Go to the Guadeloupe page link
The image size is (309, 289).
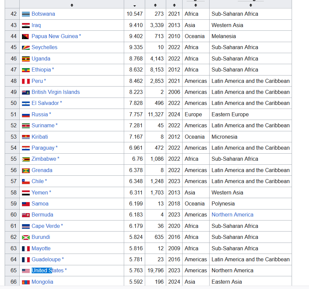click(46, 259)
